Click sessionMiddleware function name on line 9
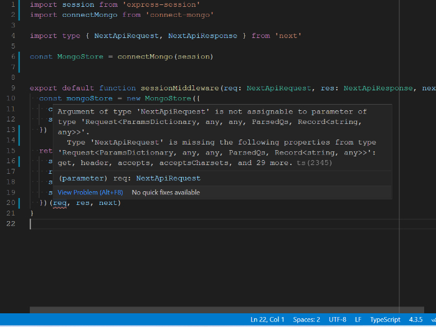 [180, 88]
